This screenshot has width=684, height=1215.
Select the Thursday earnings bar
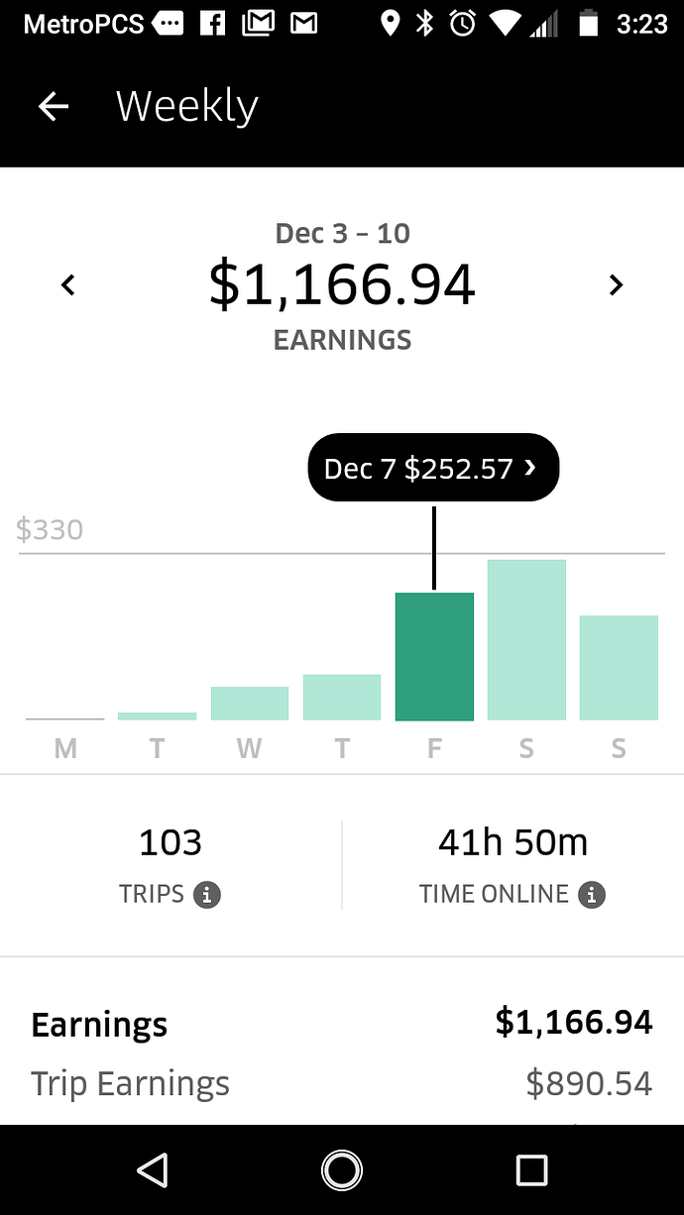(x=342, y=697)
